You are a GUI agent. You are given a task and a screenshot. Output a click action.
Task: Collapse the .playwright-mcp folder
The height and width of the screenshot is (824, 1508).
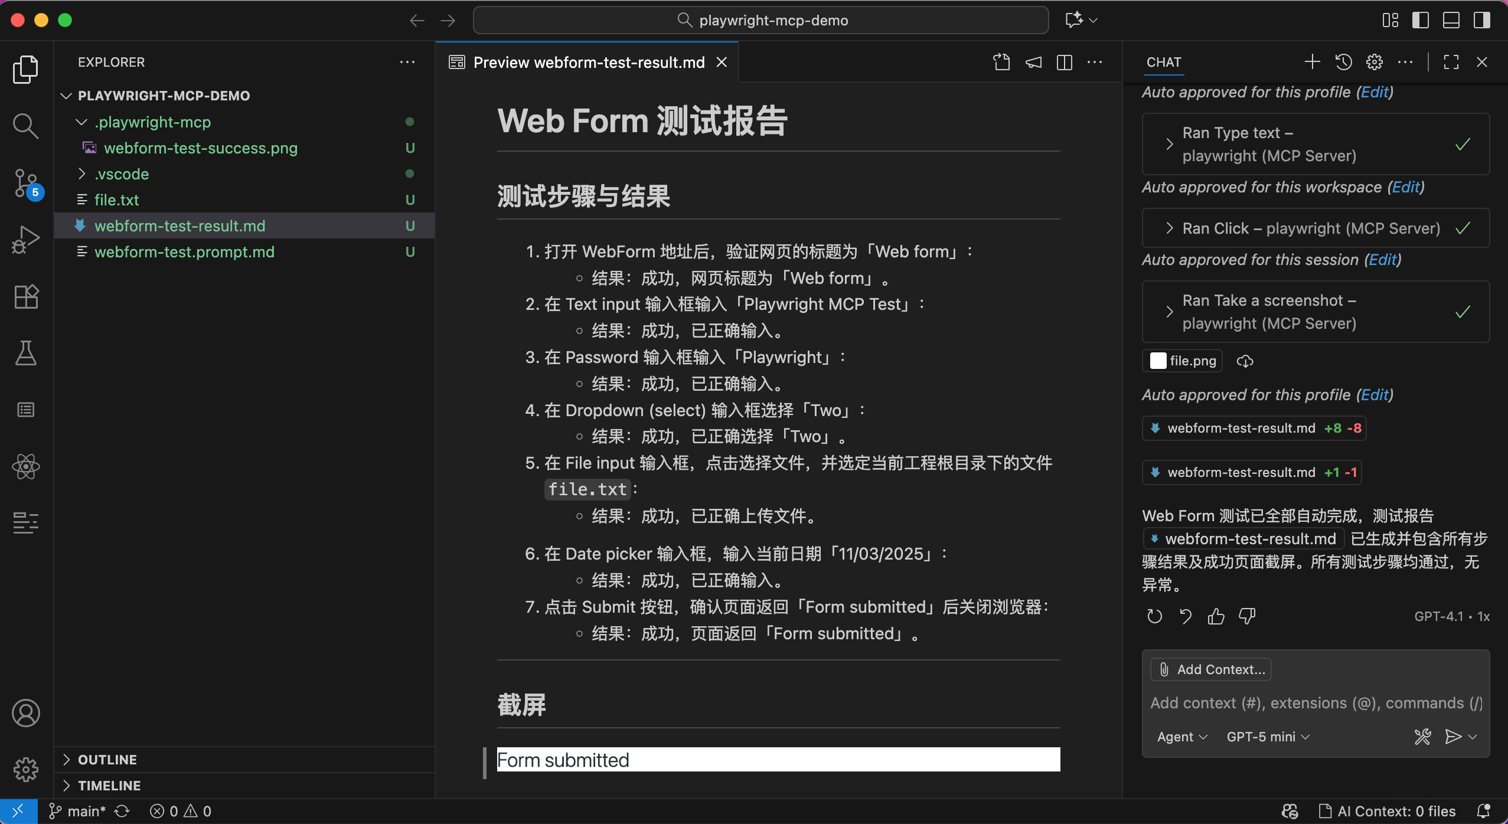tap(81, 122)
